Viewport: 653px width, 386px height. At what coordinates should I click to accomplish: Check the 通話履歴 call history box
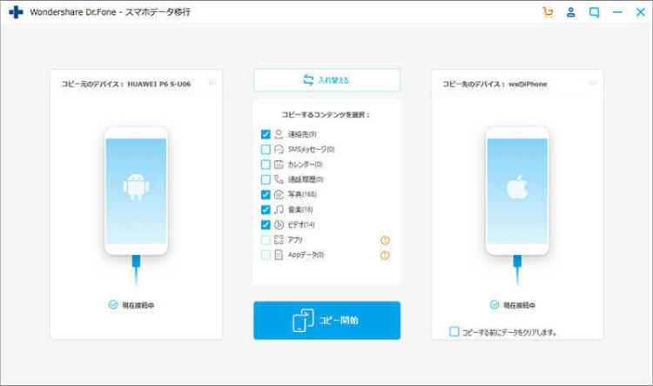(x=266, y=179)
